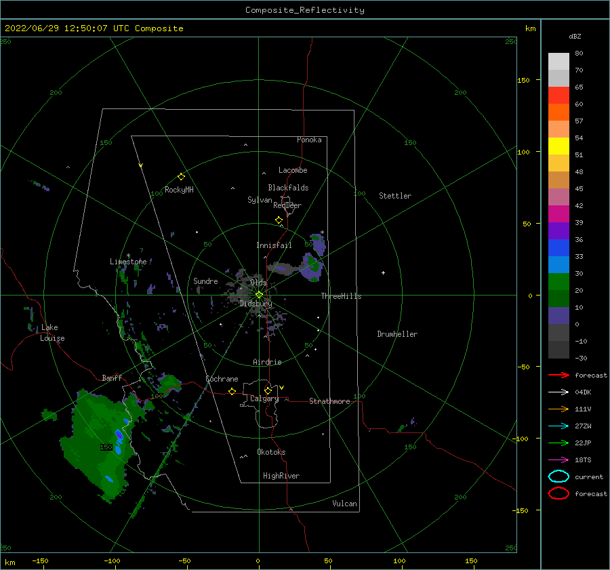Select the orange 111V arrow icon
Viewport: 610px width, 570px height.
558,409
